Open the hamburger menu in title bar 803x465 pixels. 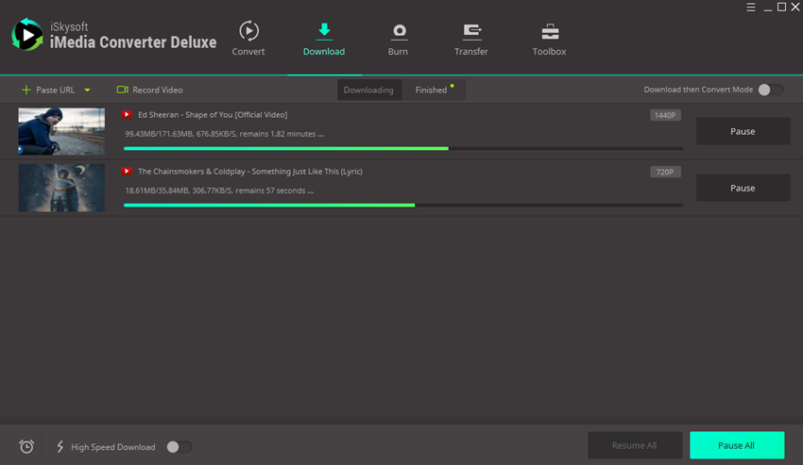[x=751, y=8]
